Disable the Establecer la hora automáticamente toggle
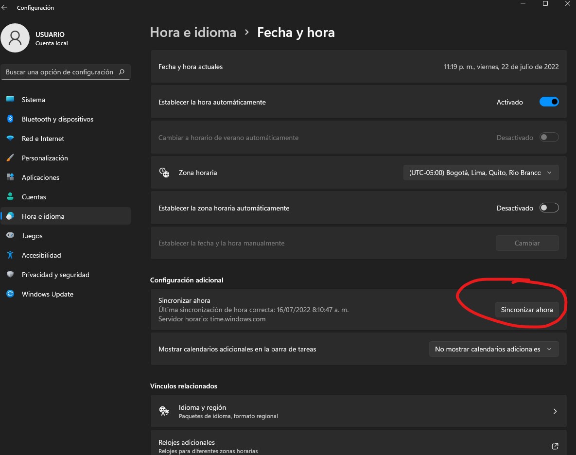This screenshot has height=455, width=576. point(549,102)
